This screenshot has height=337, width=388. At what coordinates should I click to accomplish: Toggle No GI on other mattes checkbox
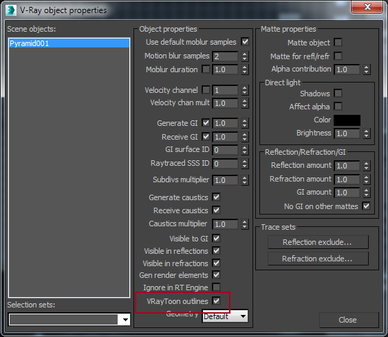tap(366, 206)
